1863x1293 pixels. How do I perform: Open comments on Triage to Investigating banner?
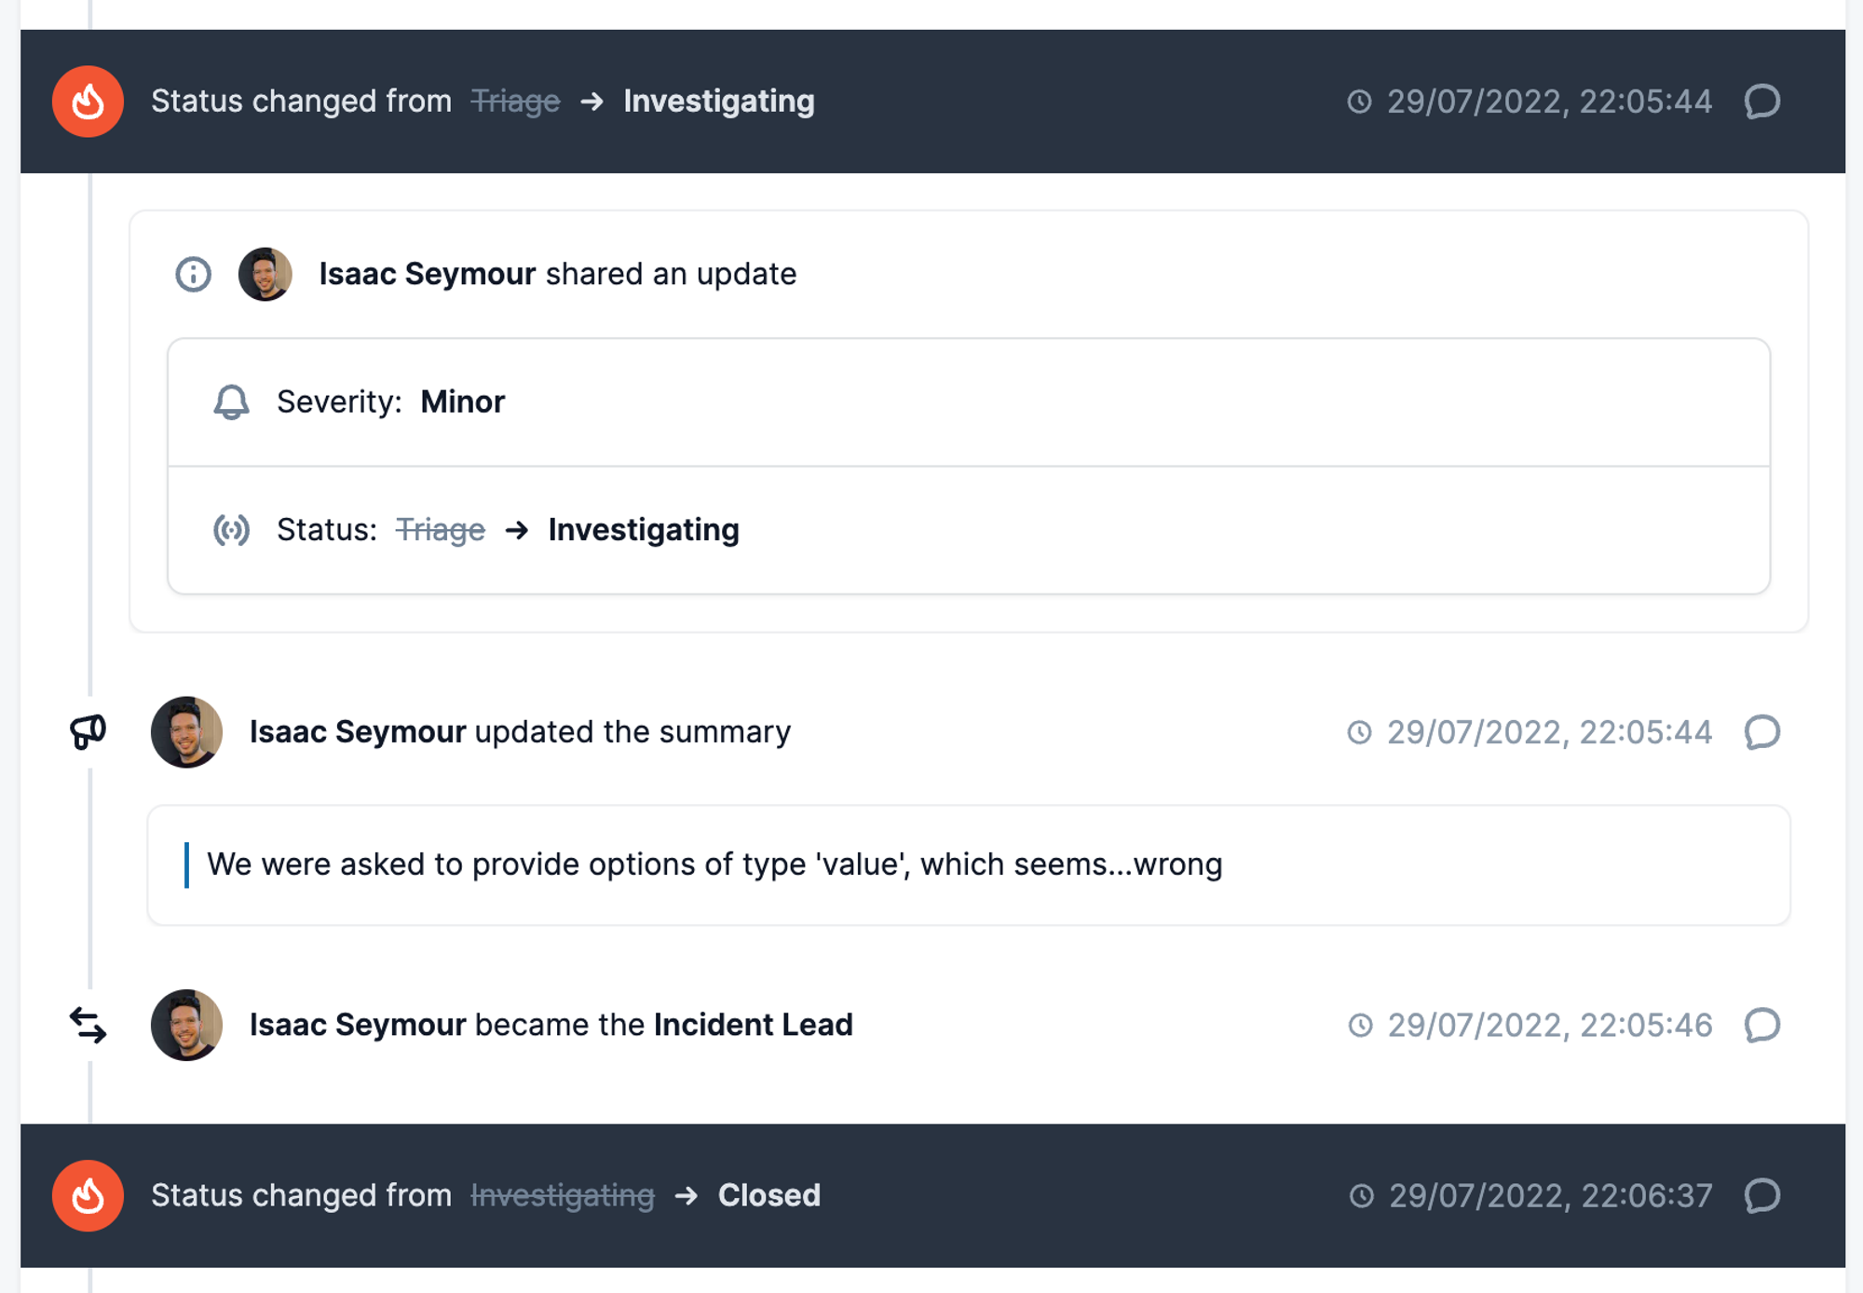[x=1761, y=102]
